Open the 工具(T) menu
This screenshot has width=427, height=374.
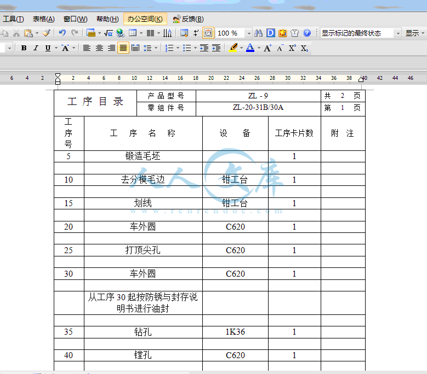pos(13,19)
